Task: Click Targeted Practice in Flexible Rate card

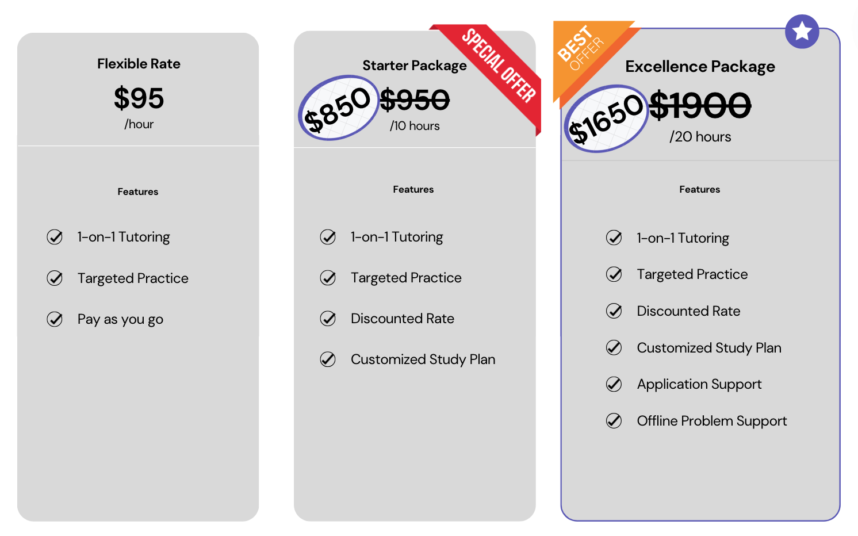Action: (133, 278)
